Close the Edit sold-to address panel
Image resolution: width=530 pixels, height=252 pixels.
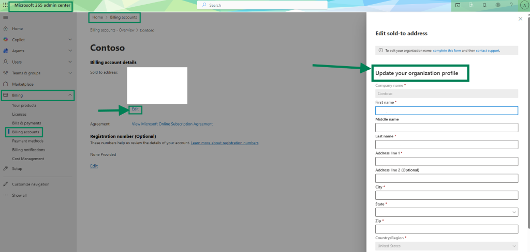[521, 19]
